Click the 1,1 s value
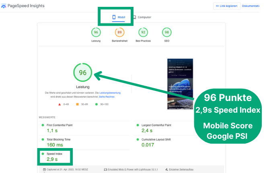The height and width of the screenshot is (173, 267). point(52,131)
